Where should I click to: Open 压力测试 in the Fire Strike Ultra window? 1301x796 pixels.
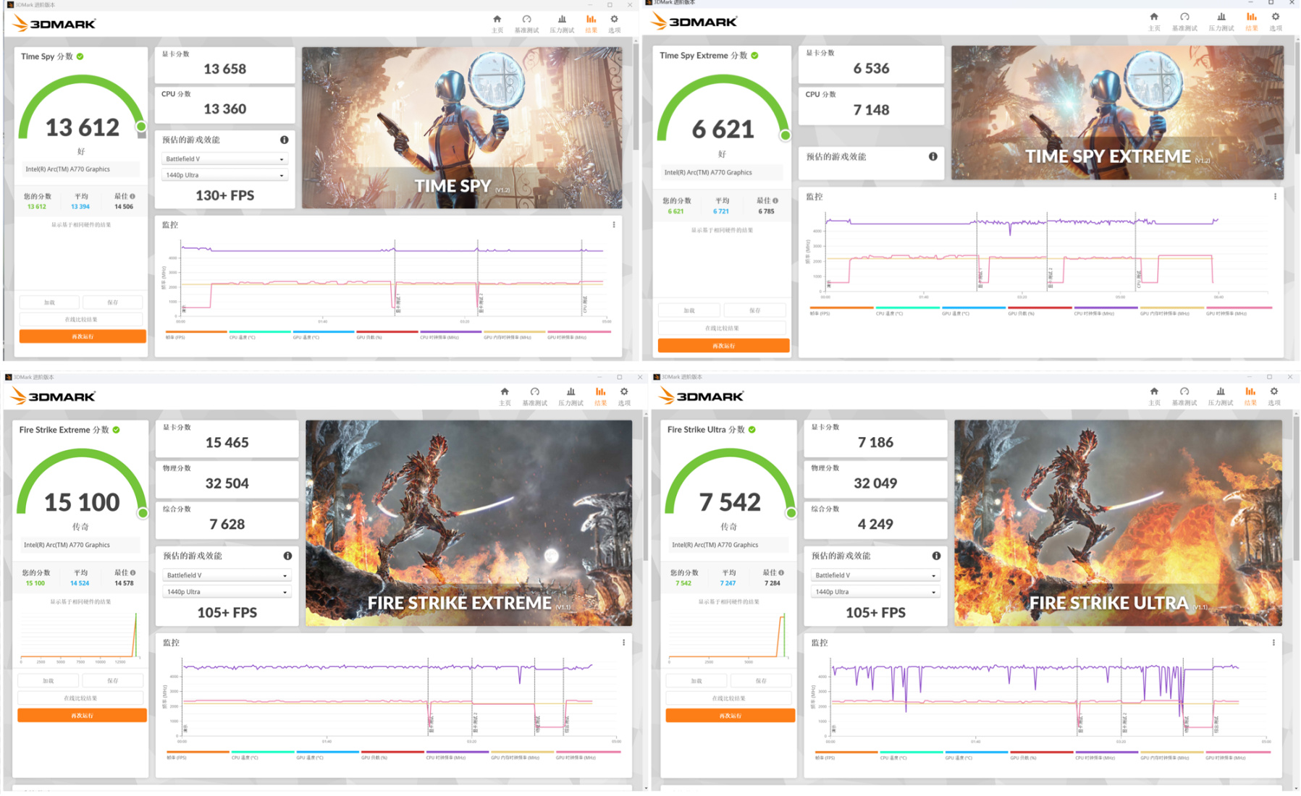pyautogui.click(x=1221, y=397)
